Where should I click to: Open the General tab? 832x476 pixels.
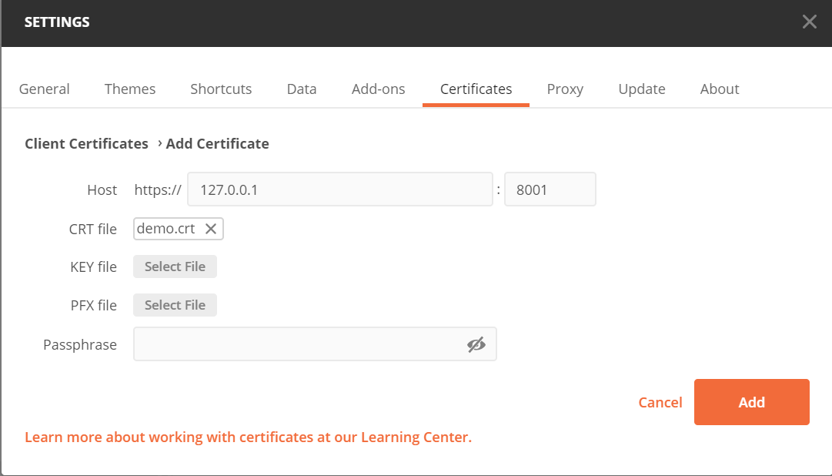(x=44, y=89)
